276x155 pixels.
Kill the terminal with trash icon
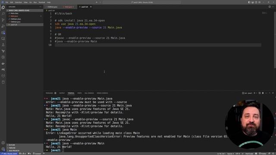(x=263, y=93)
